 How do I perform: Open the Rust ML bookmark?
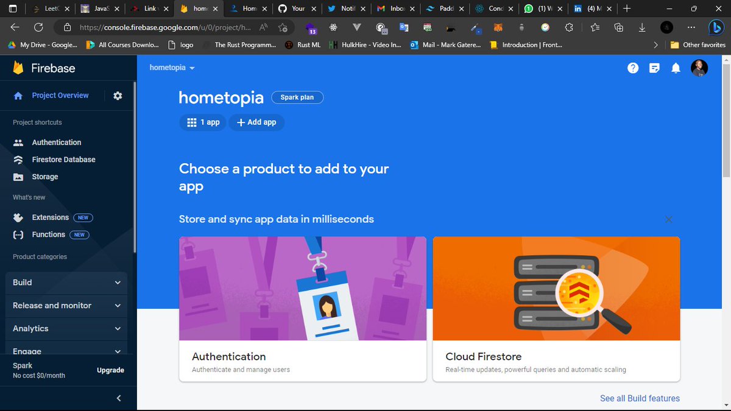(x=302, y=45)
